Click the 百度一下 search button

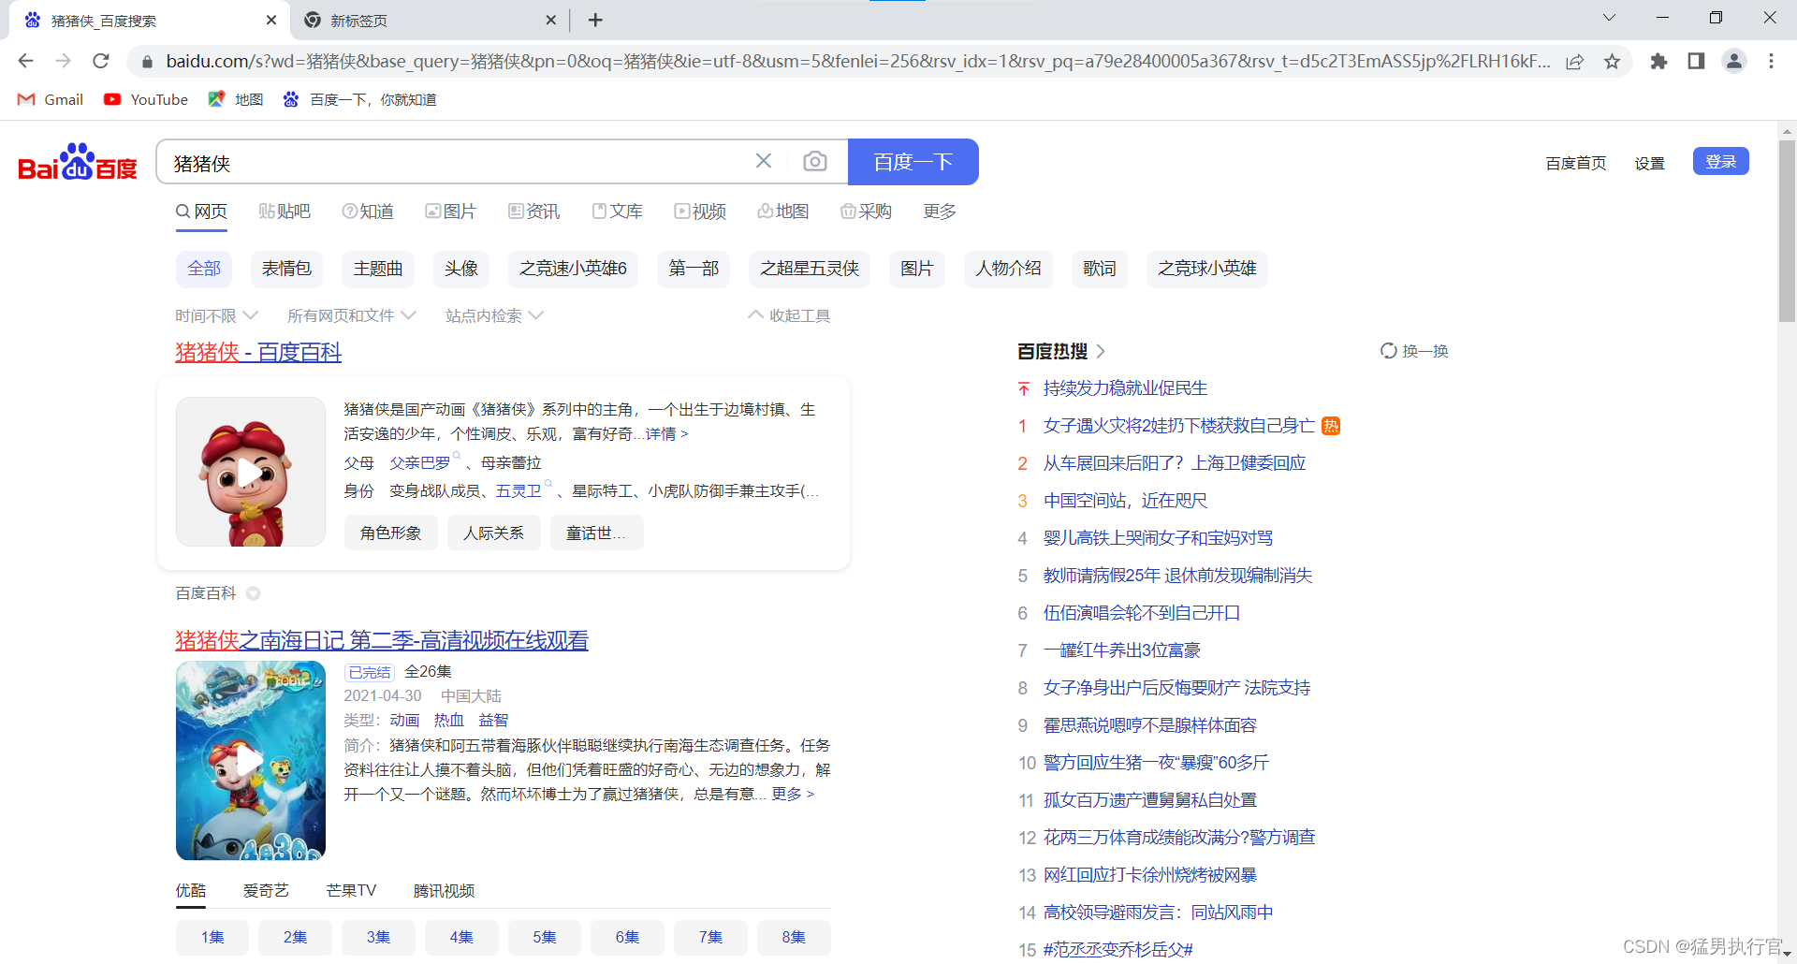pos(913,162)
